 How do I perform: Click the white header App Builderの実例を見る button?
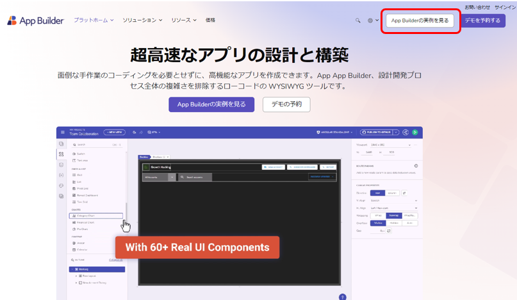[420, 21]
